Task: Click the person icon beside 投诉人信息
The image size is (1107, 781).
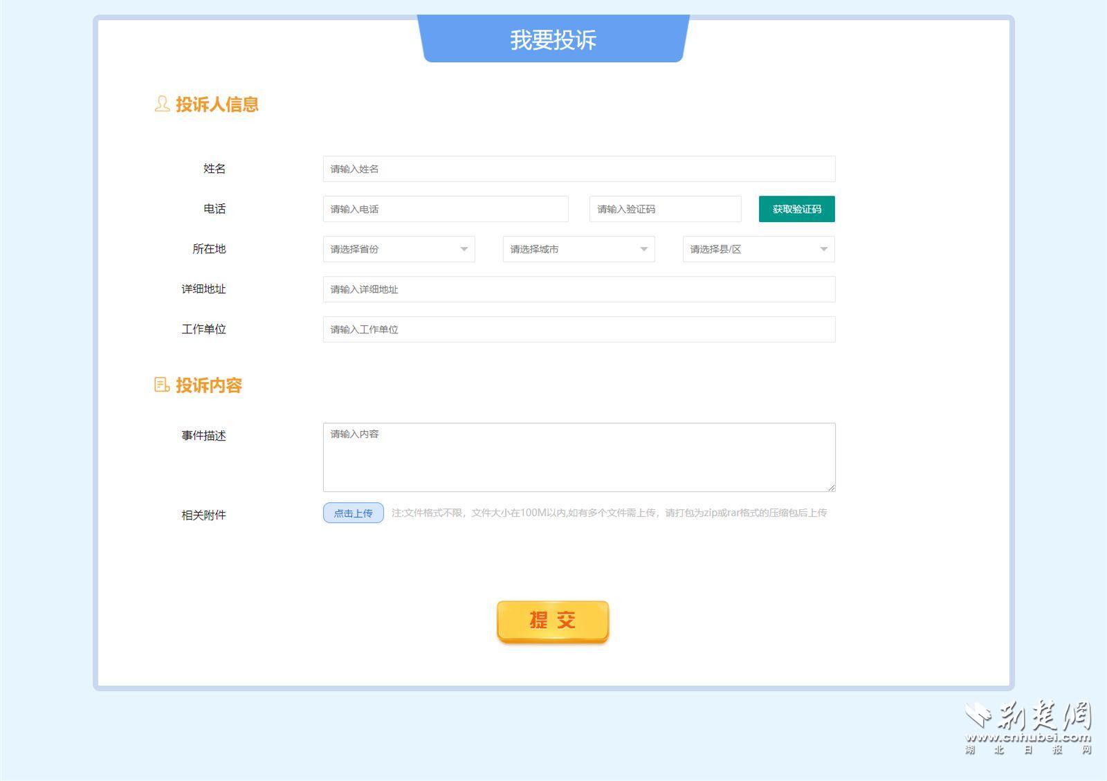Action: click(x=161, y=104)
